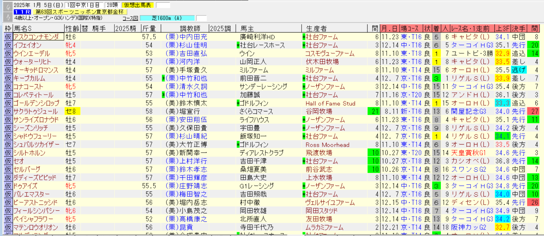
Task: Click the 28頭 runner count field
Action: pos(112,5)
